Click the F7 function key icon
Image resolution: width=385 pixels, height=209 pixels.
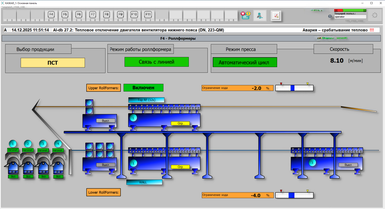click(x=93, y=15)
